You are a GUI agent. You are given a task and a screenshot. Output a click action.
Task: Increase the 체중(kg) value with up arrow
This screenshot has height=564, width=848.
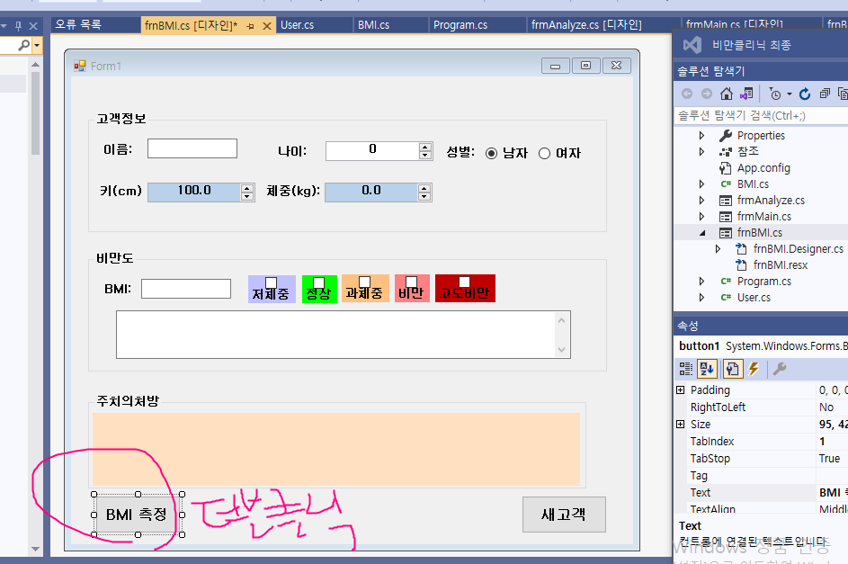pos(424,188)
